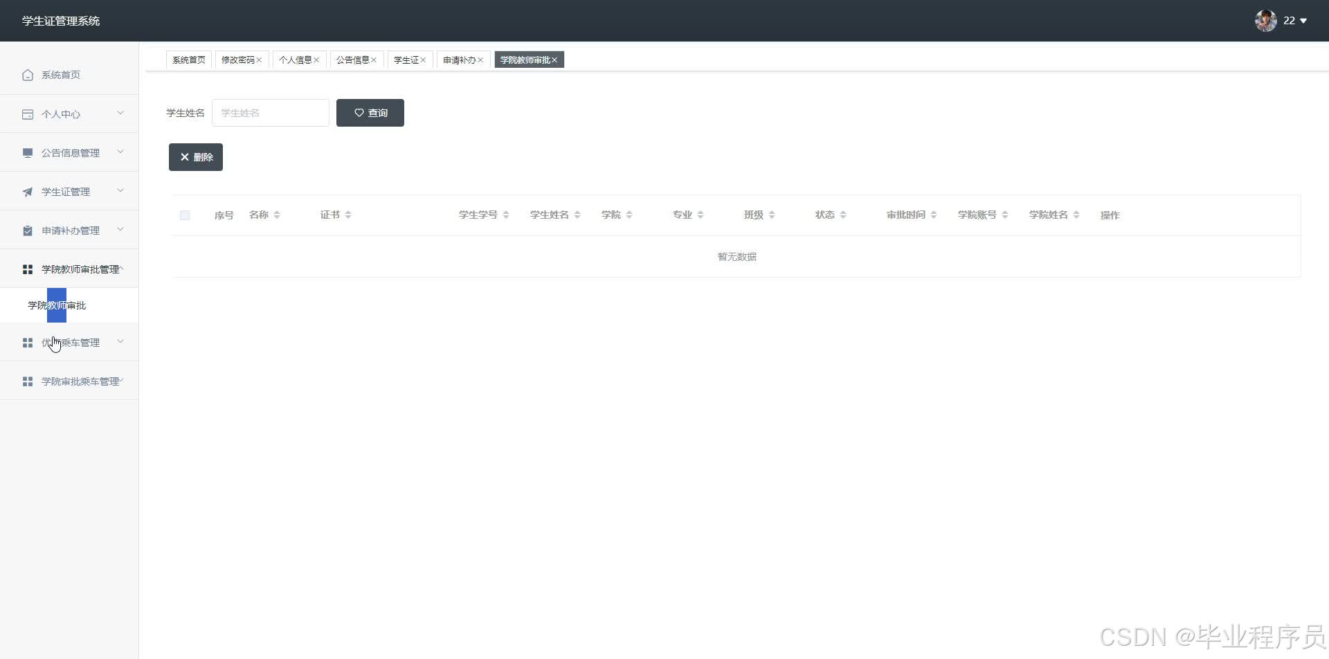This screenshot has width=1329, height=659.
Task: Click the grid icon beside 优惠乘车管理
Action: (28, 343)
